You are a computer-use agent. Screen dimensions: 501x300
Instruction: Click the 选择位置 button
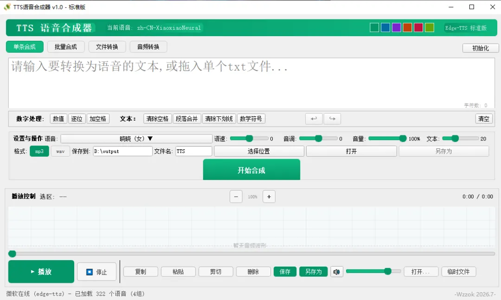[x=259, y=151]
